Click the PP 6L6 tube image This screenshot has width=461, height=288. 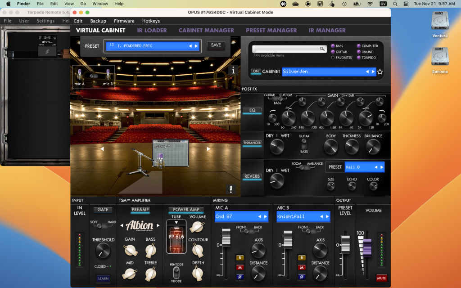point(176,237)
